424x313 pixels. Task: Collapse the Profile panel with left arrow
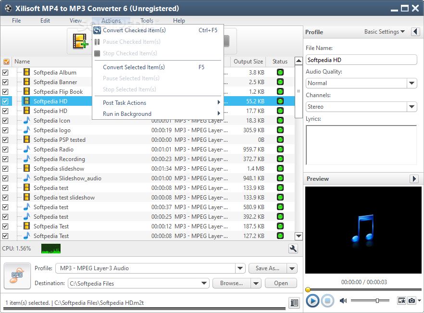(x=416, y=32)
